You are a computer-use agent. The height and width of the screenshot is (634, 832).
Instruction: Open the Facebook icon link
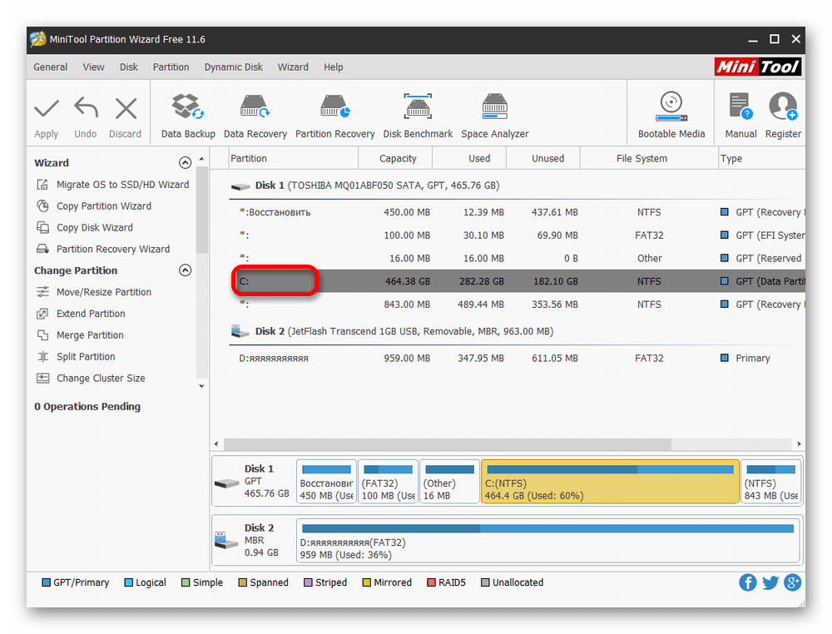(x=748, y=582)
